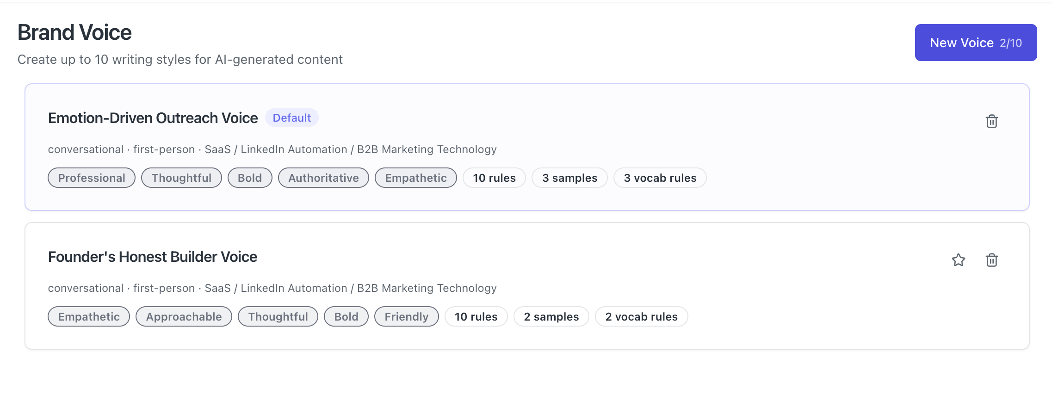Viewport: 1052px width, 408px height.
Task: Select the Authoritative tone tag
Action: click(x=323, y=178)
